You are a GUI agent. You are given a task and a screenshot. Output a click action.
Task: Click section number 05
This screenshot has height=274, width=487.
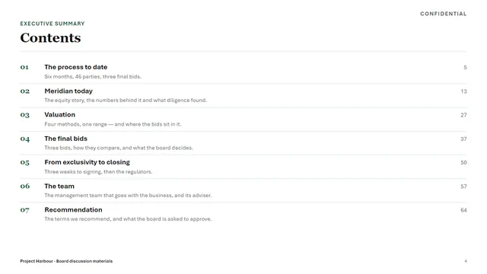(x=25, y=162)
